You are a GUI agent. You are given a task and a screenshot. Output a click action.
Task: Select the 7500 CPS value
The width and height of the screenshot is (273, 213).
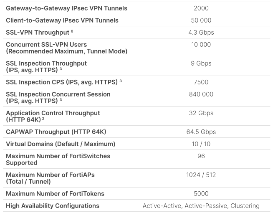[201, 82]
